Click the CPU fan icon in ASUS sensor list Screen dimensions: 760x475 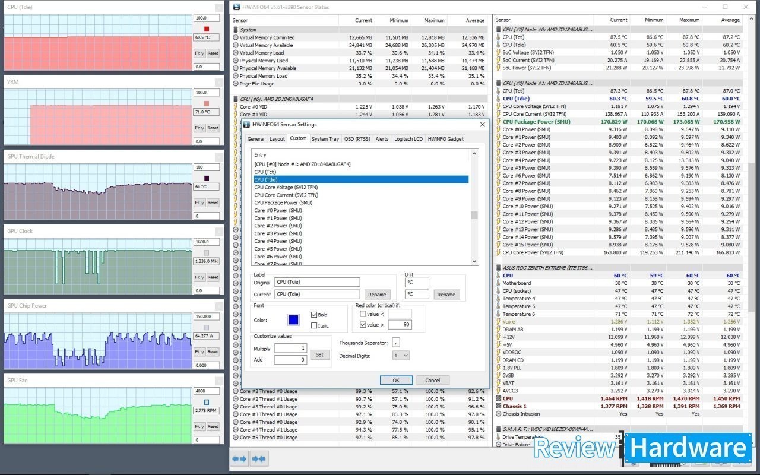click(498, 398)
